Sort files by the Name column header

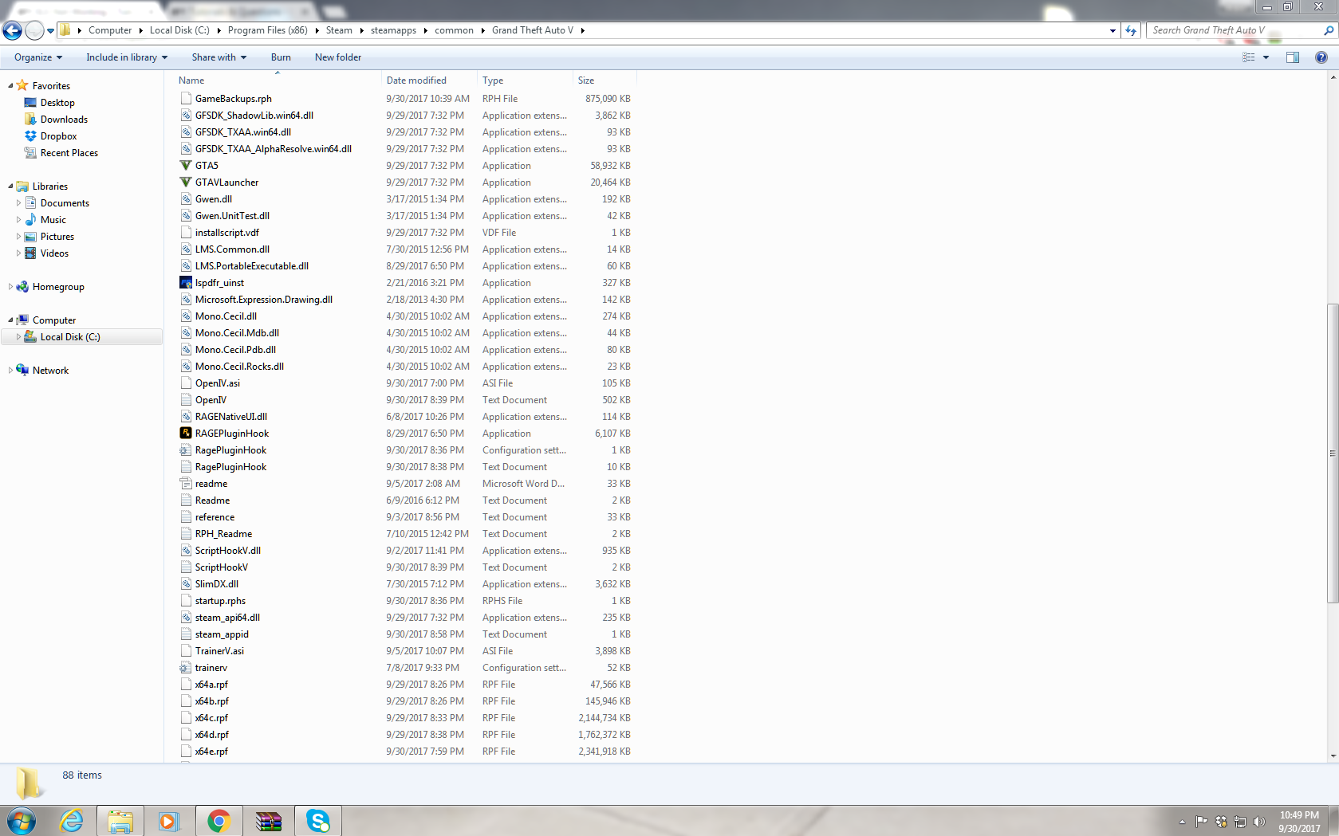pyautogui.click(x=191, y=80)
